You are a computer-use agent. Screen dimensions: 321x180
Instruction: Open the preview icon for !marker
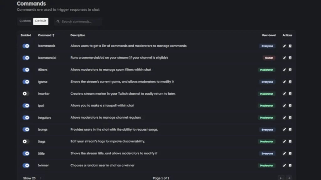(290, 93)
